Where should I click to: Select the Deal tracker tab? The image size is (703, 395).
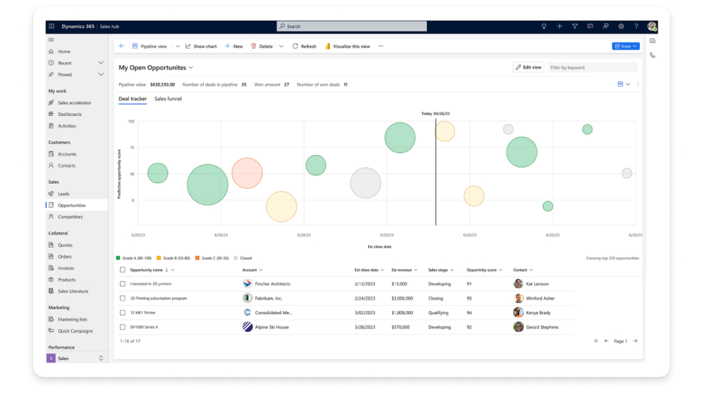pyautogui.click(x=132, y=98)
